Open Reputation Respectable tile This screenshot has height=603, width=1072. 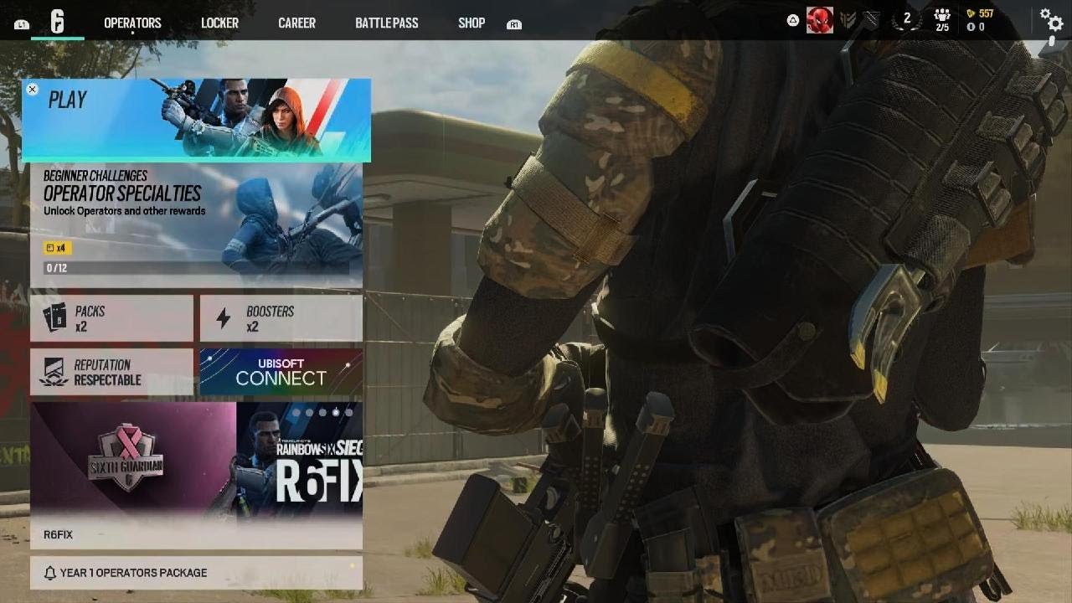111,372
